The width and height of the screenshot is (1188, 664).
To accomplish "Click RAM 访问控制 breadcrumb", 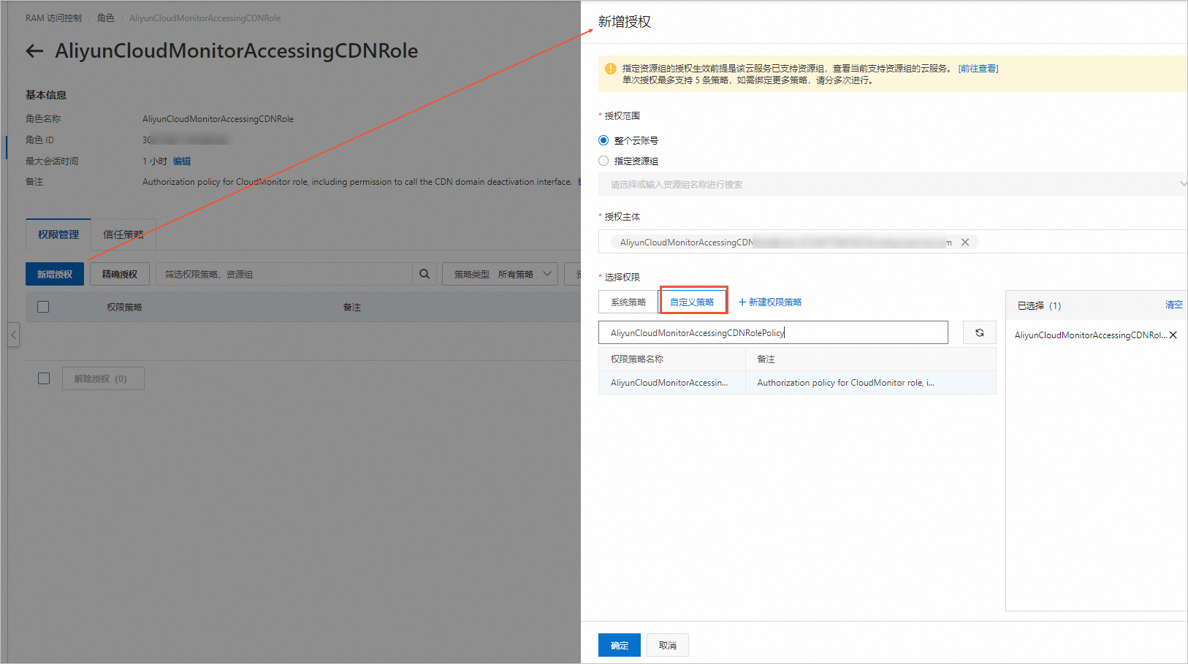I will (53, 18).
